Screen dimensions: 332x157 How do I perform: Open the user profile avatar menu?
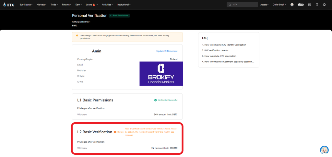point(292,5)
